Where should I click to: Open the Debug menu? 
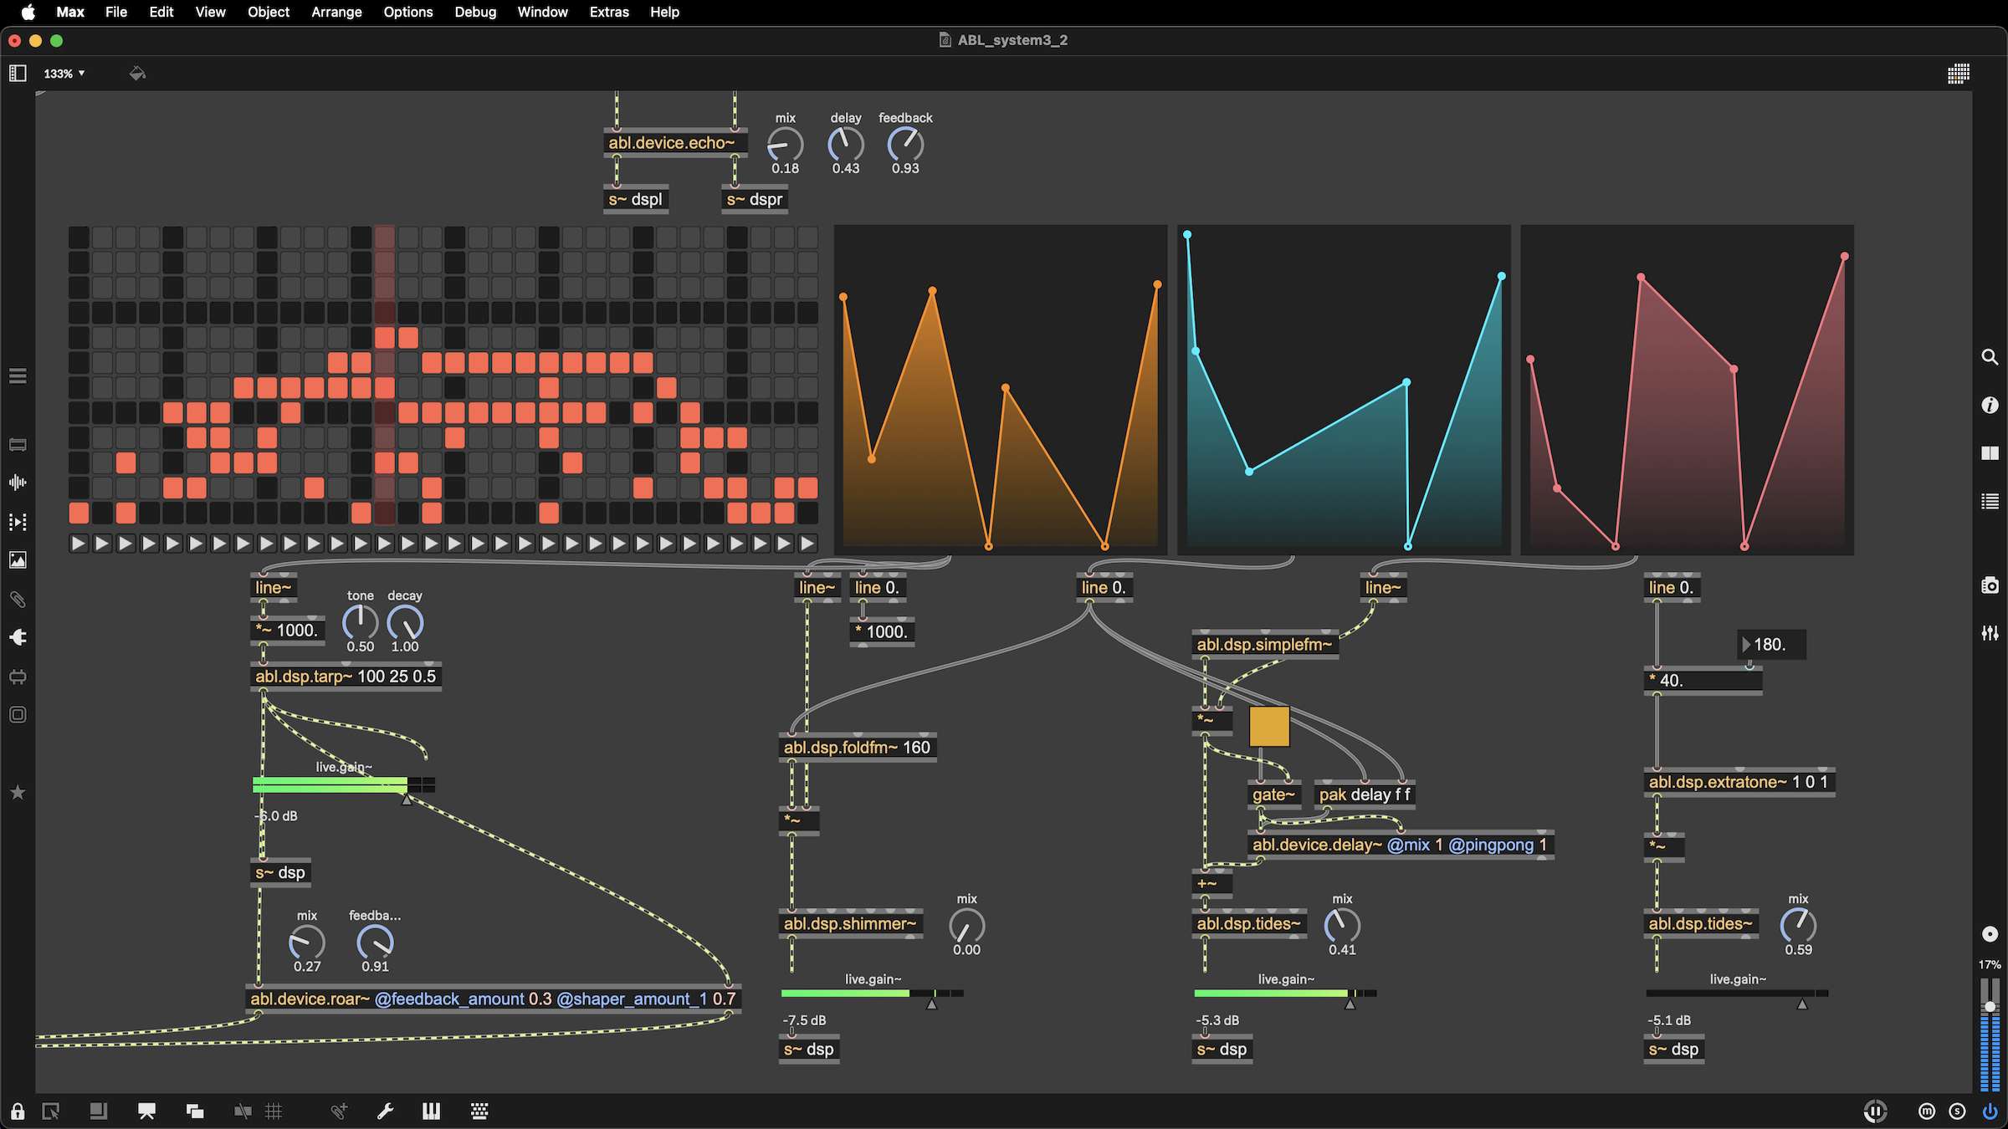pyautogui.click(x=475, y=12)
